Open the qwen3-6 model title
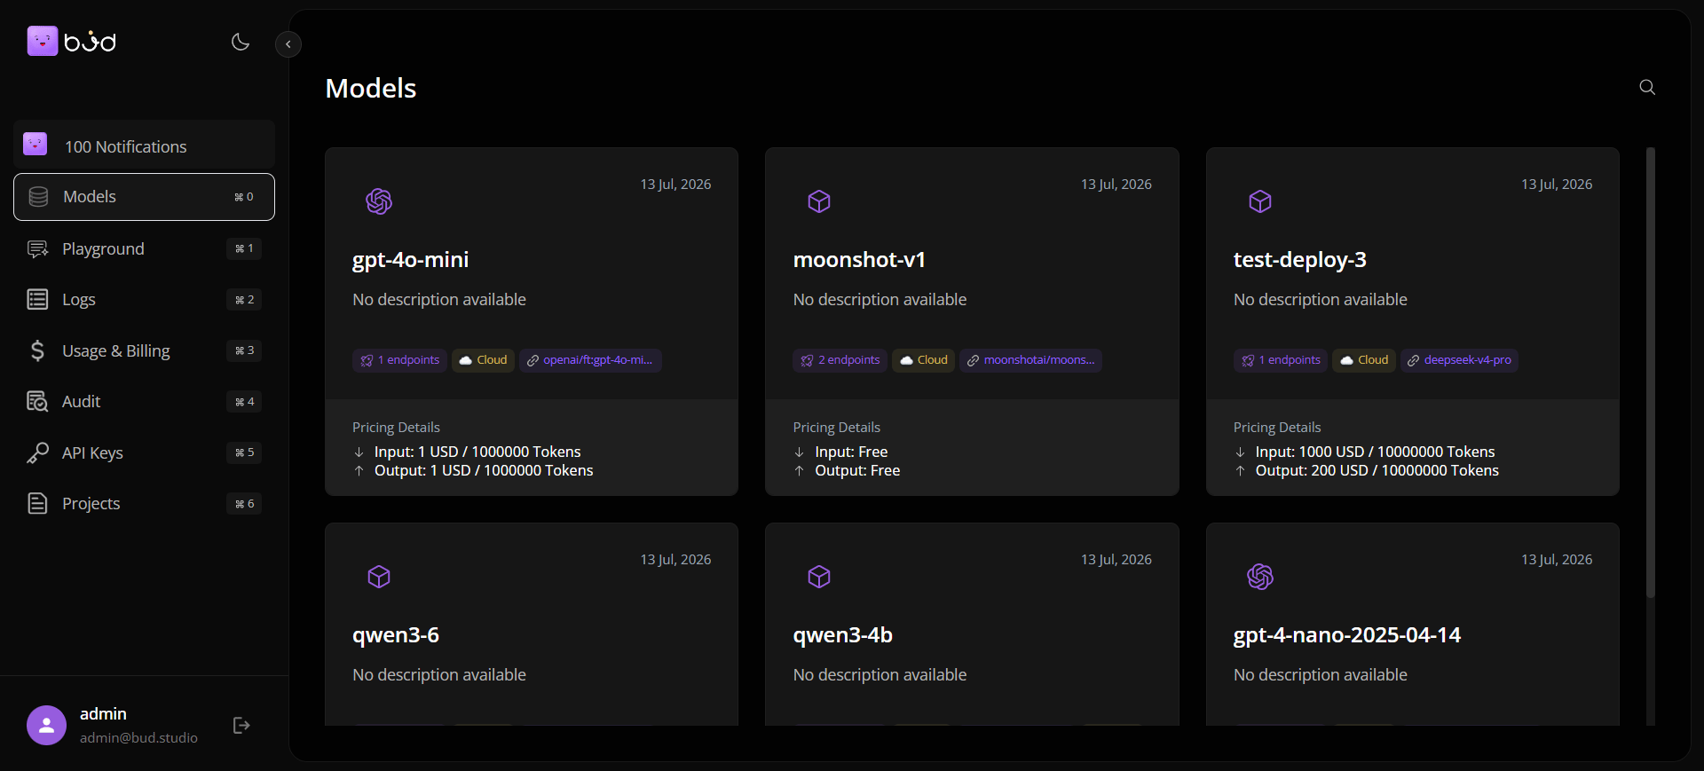 (x=396, y=635)
